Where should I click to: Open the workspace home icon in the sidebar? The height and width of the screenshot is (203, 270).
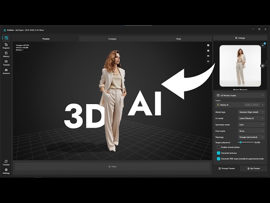6,38
